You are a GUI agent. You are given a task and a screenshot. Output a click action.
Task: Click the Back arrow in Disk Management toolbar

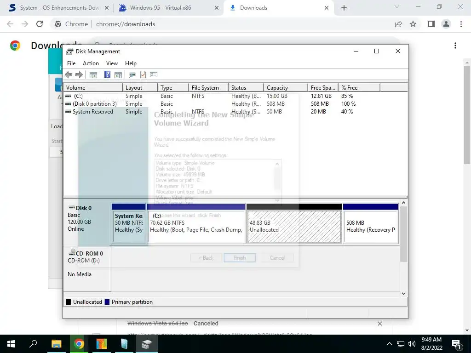(69, 75)
